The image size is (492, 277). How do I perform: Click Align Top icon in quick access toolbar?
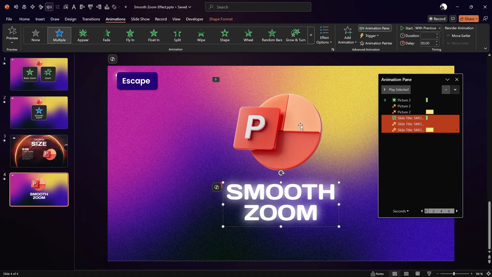pos(90,7)
